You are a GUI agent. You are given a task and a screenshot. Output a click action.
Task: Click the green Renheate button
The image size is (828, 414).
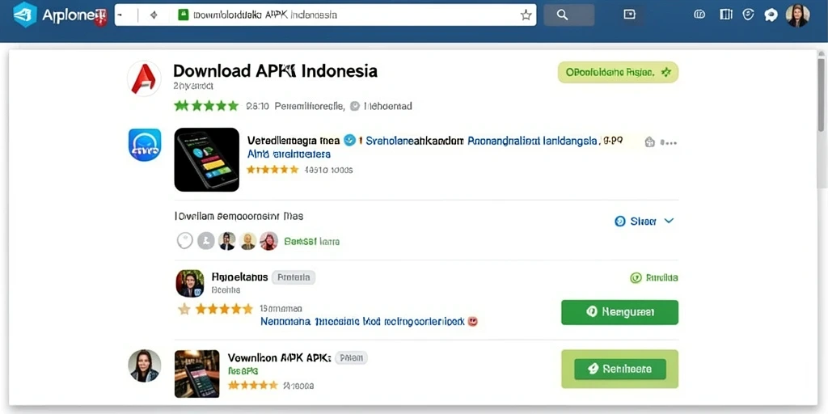point(620,369)
